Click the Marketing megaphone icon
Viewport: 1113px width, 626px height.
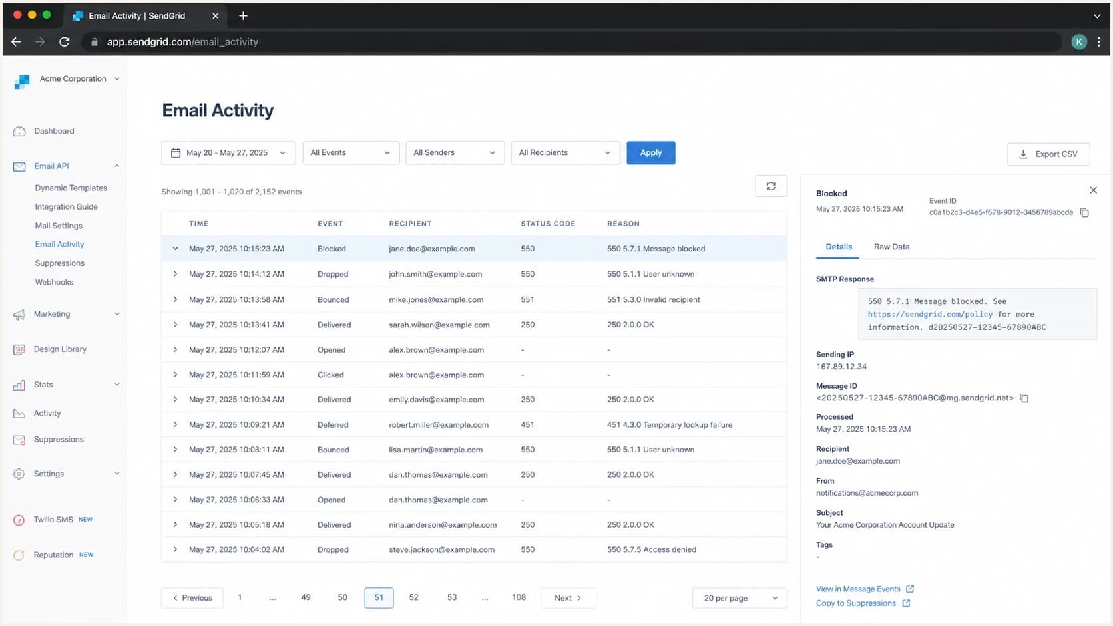tap(19, 315)
